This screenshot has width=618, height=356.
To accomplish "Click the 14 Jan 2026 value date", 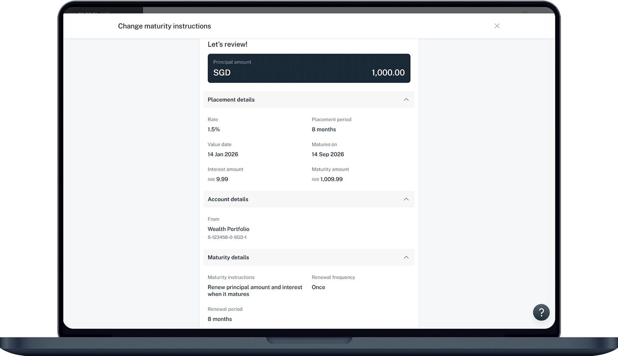I will (223, 154).
